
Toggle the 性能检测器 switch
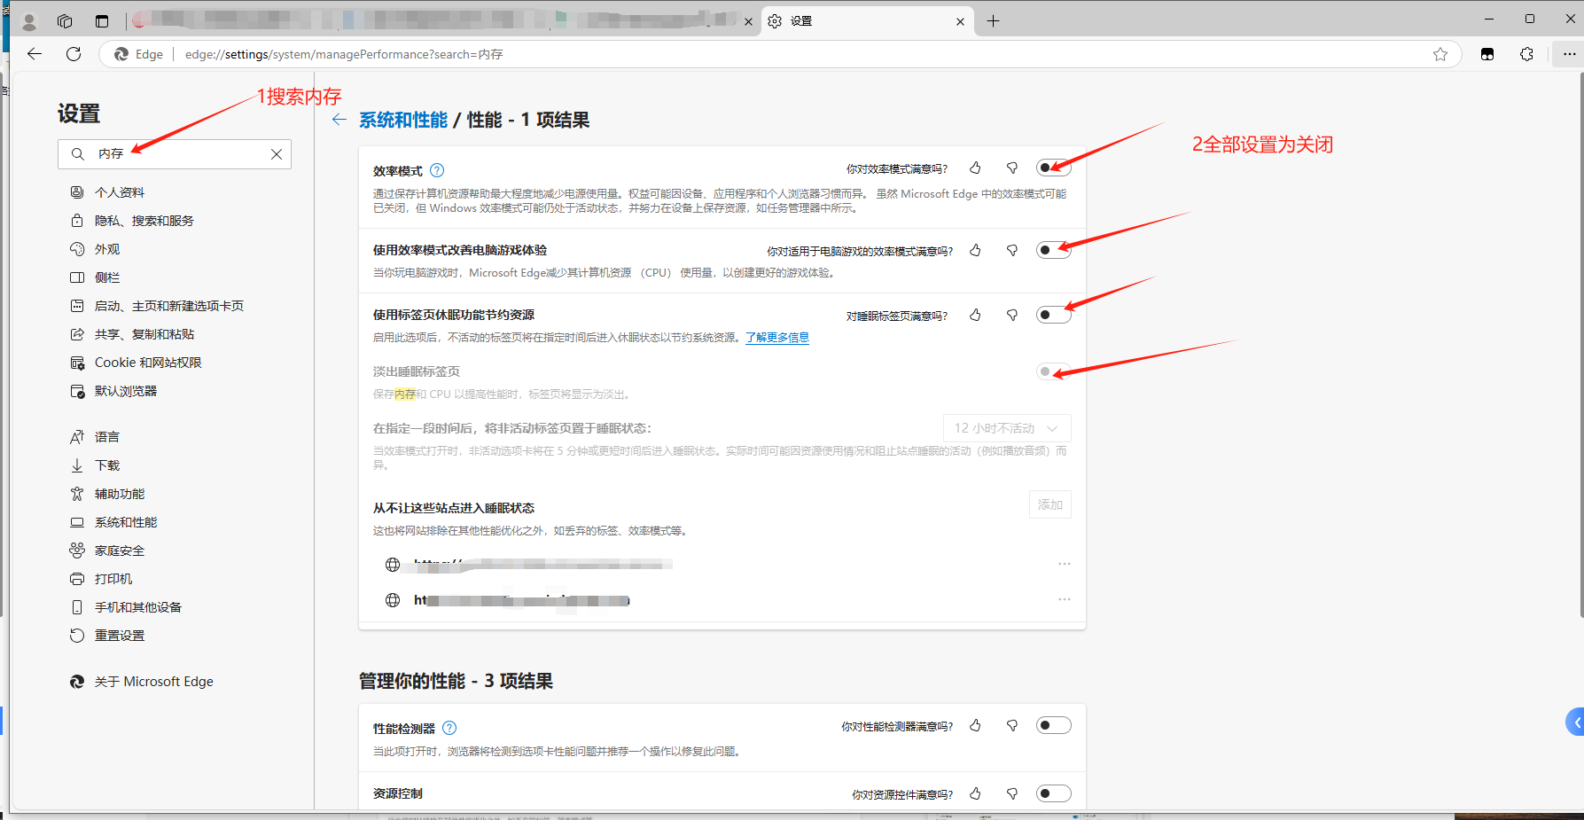pyautogui.click(x=1053, y=725)
